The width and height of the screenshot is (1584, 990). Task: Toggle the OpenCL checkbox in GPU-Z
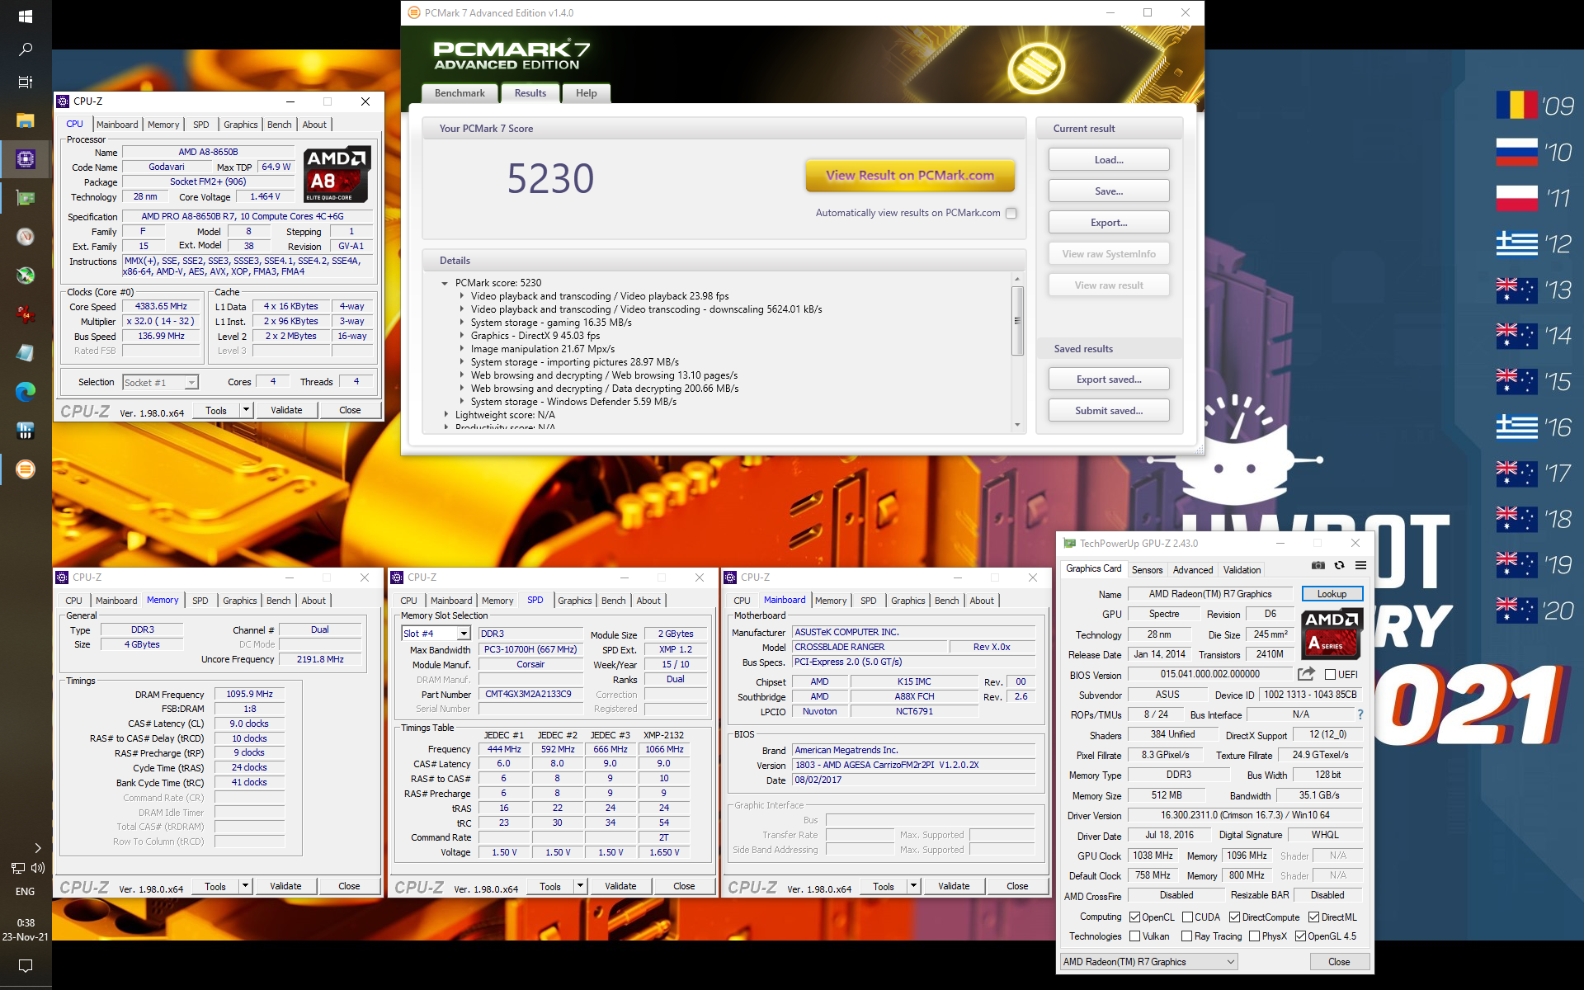pyautogui.click(x=1134, y=917)
